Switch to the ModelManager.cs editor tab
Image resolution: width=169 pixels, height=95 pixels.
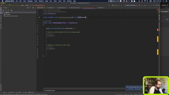(62, 8)
